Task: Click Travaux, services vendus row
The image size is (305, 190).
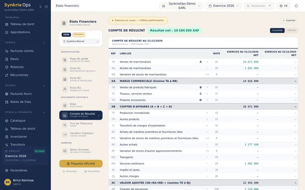Action: coord(203,94)
